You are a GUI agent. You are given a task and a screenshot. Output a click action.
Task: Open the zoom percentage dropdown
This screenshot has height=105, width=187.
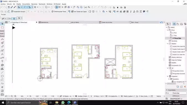tap(28, 96)
